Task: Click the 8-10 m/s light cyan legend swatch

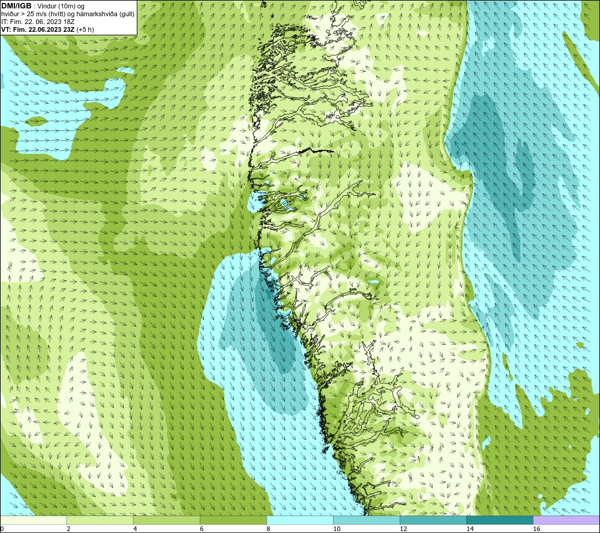Action: point(299,520)
